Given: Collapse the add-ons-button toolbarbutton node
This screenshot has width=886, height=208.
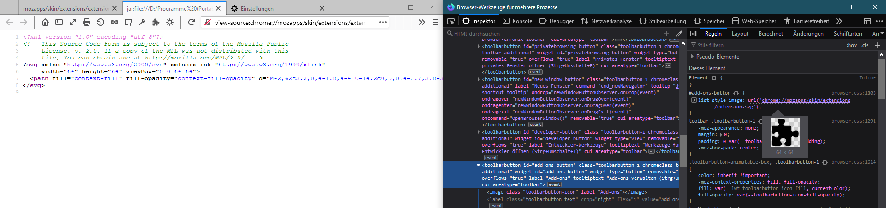Looking at the screenshot, I should [479, 165].
